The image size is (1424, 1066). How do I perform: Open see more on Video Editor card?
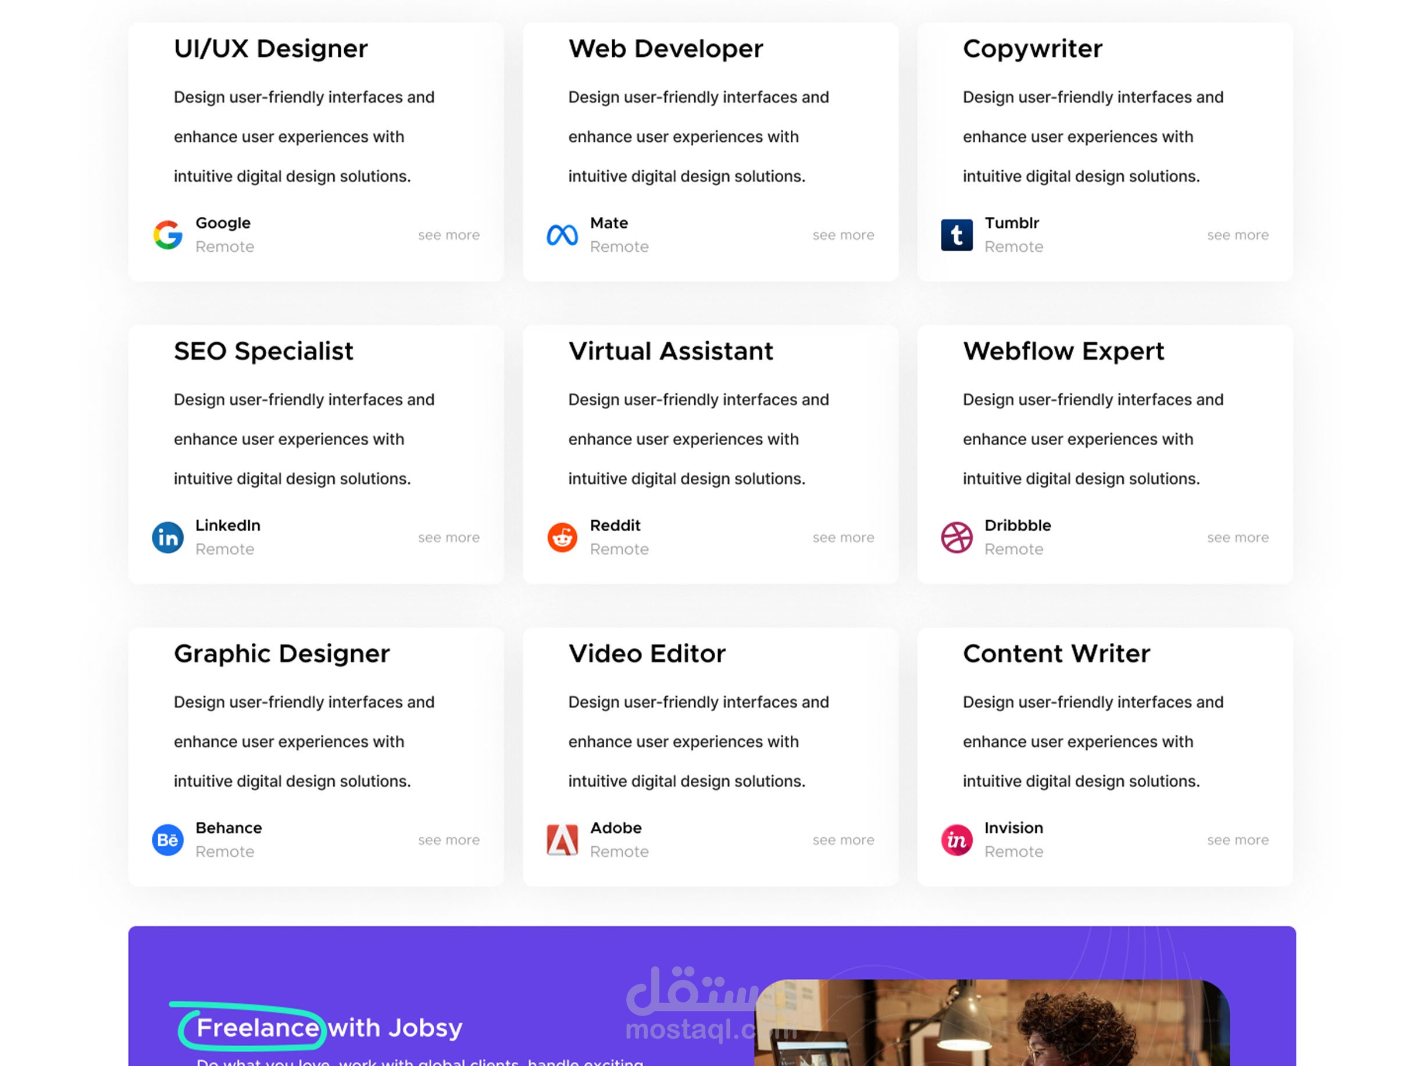843,839
